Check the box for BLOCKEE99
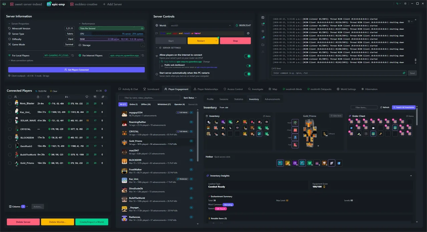This screenshot has width=427, height=232. tap(10, 137)
